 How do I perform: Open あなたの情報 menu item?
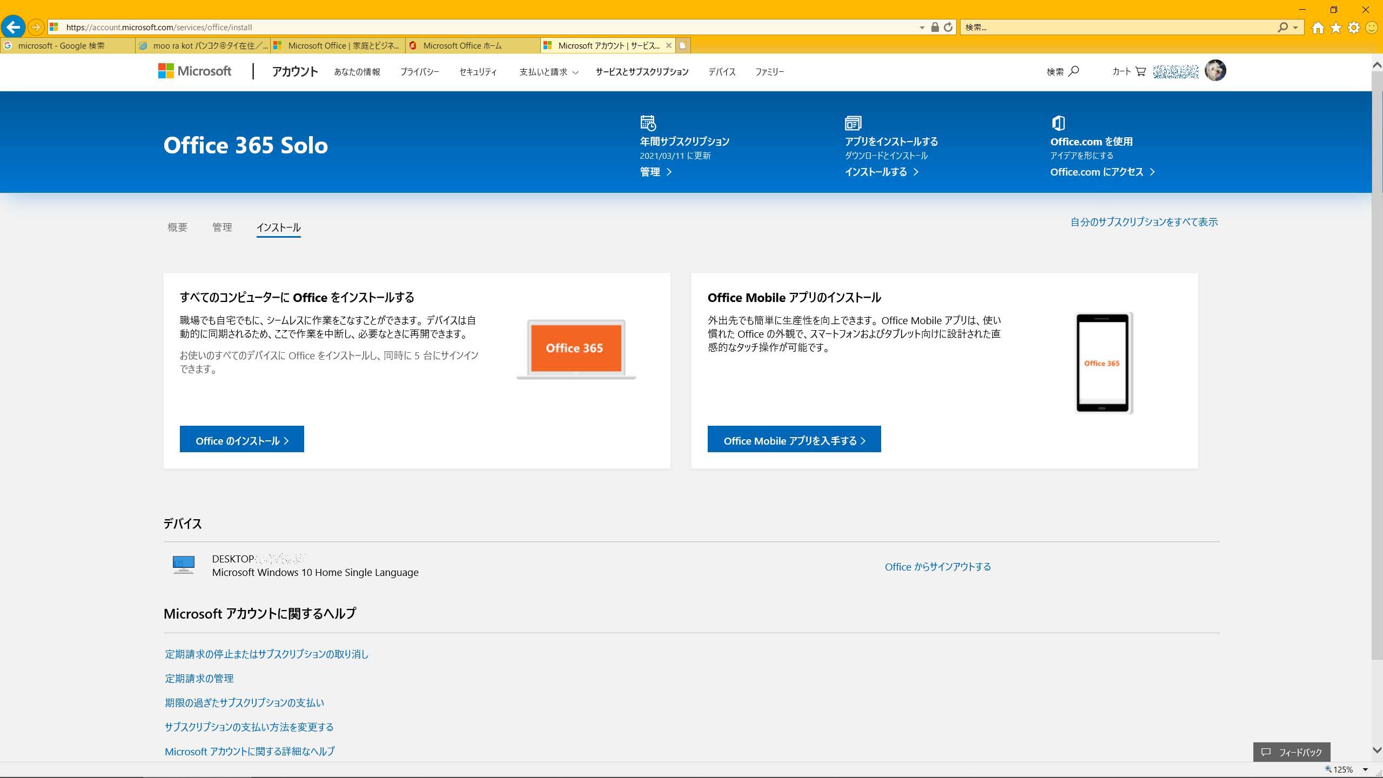pos(357,72)
